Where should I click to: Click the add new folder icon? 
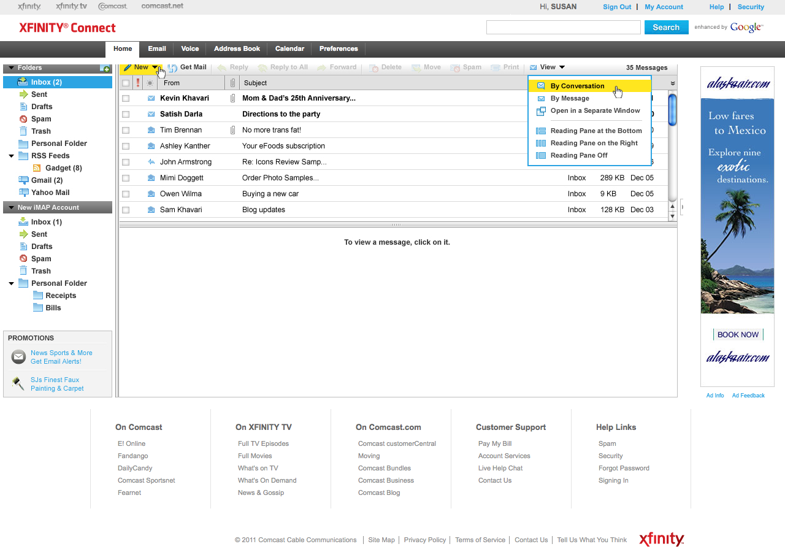[105, 68]
